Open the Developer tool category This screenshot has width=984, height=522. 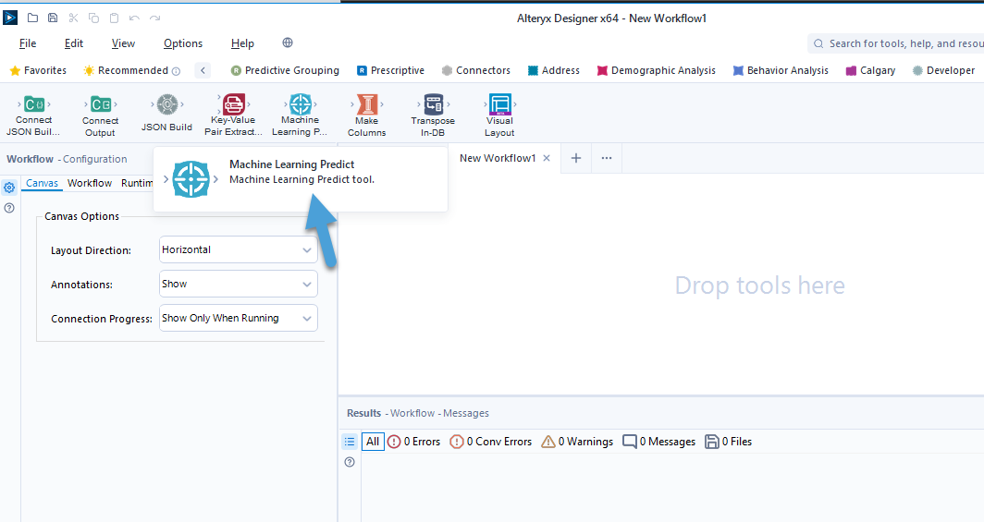click(x=944, y=70)
